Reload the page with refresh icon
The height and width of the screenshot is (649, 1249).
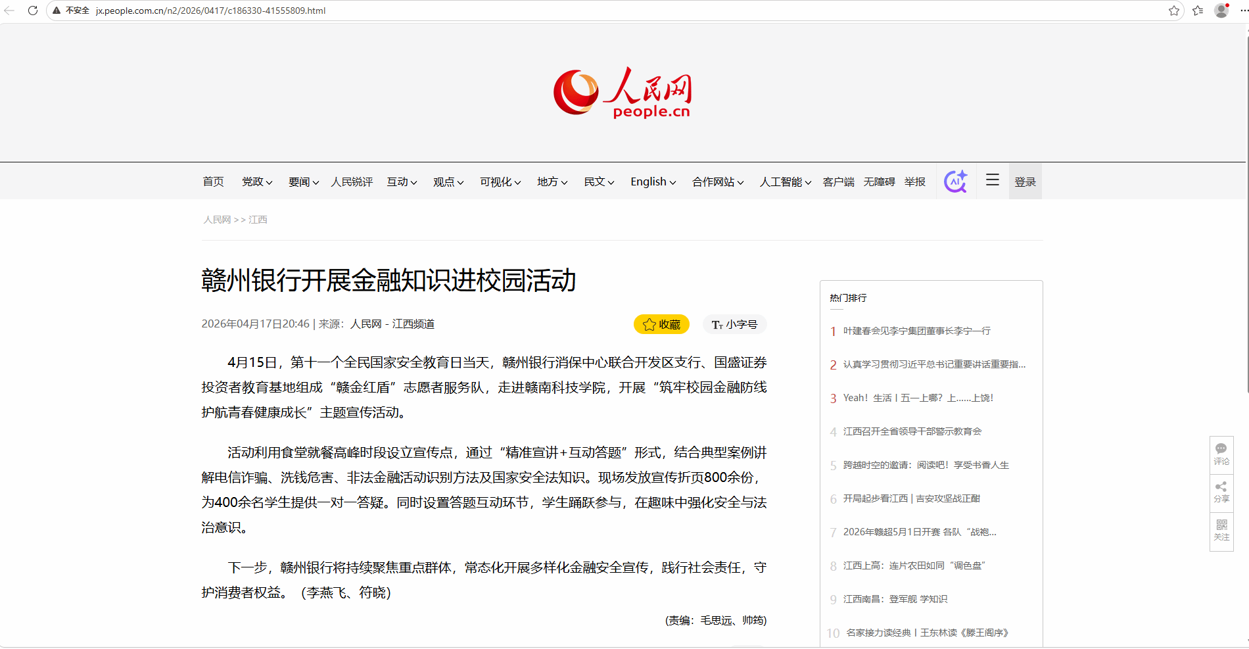33,11
